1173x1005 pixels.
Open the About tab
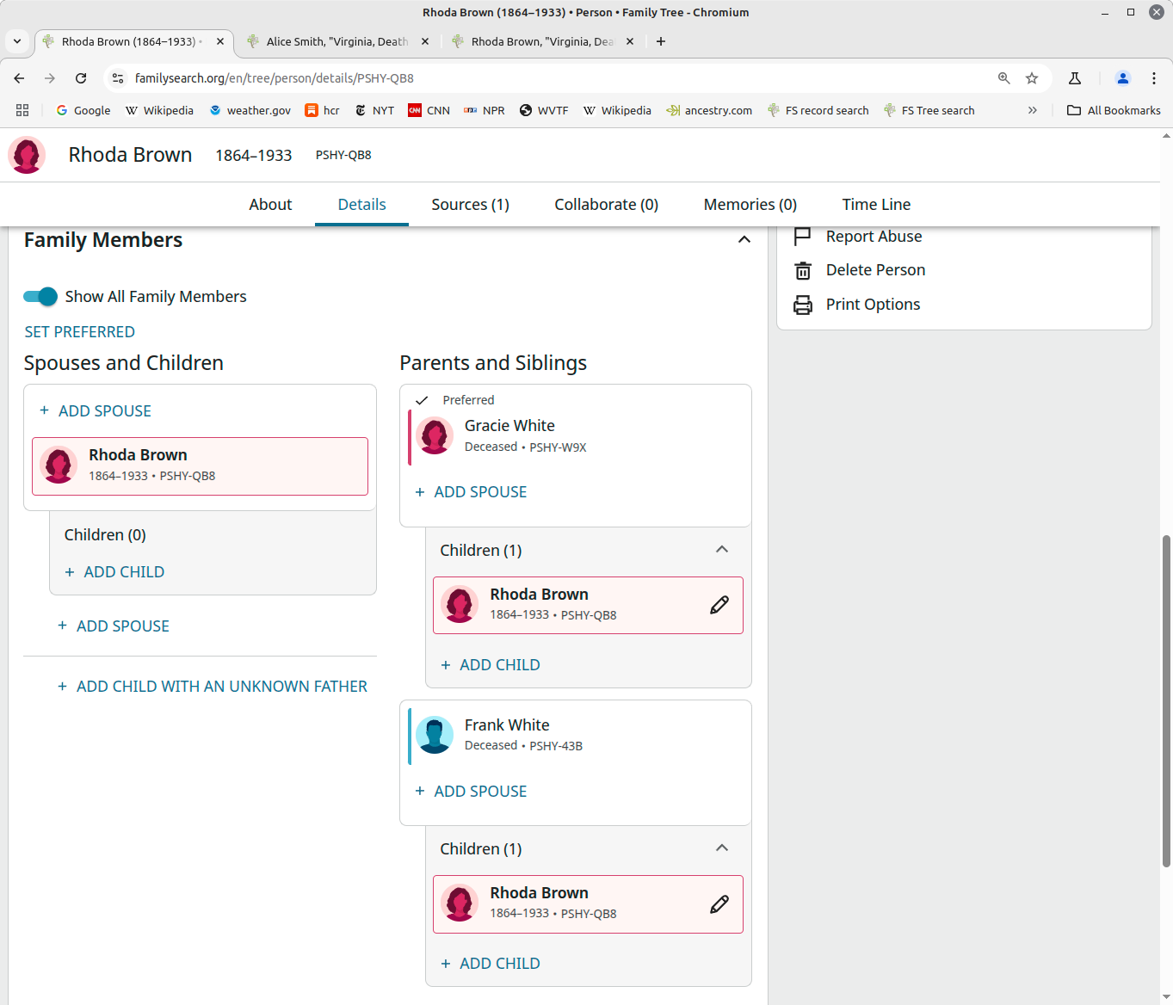click(x=270, y=204)
